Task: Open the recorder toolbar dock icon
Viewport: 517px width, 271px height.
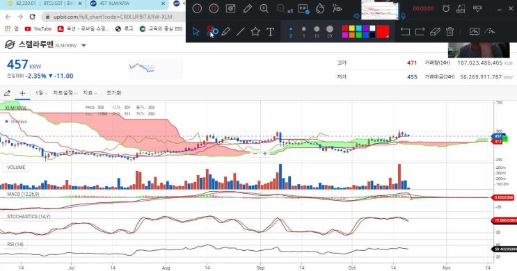Action: point(477,8)
